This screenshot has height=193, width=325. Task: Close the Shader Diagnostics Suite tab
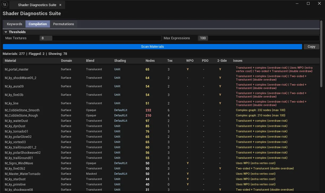pyautogui.click(x=60, y=5)
